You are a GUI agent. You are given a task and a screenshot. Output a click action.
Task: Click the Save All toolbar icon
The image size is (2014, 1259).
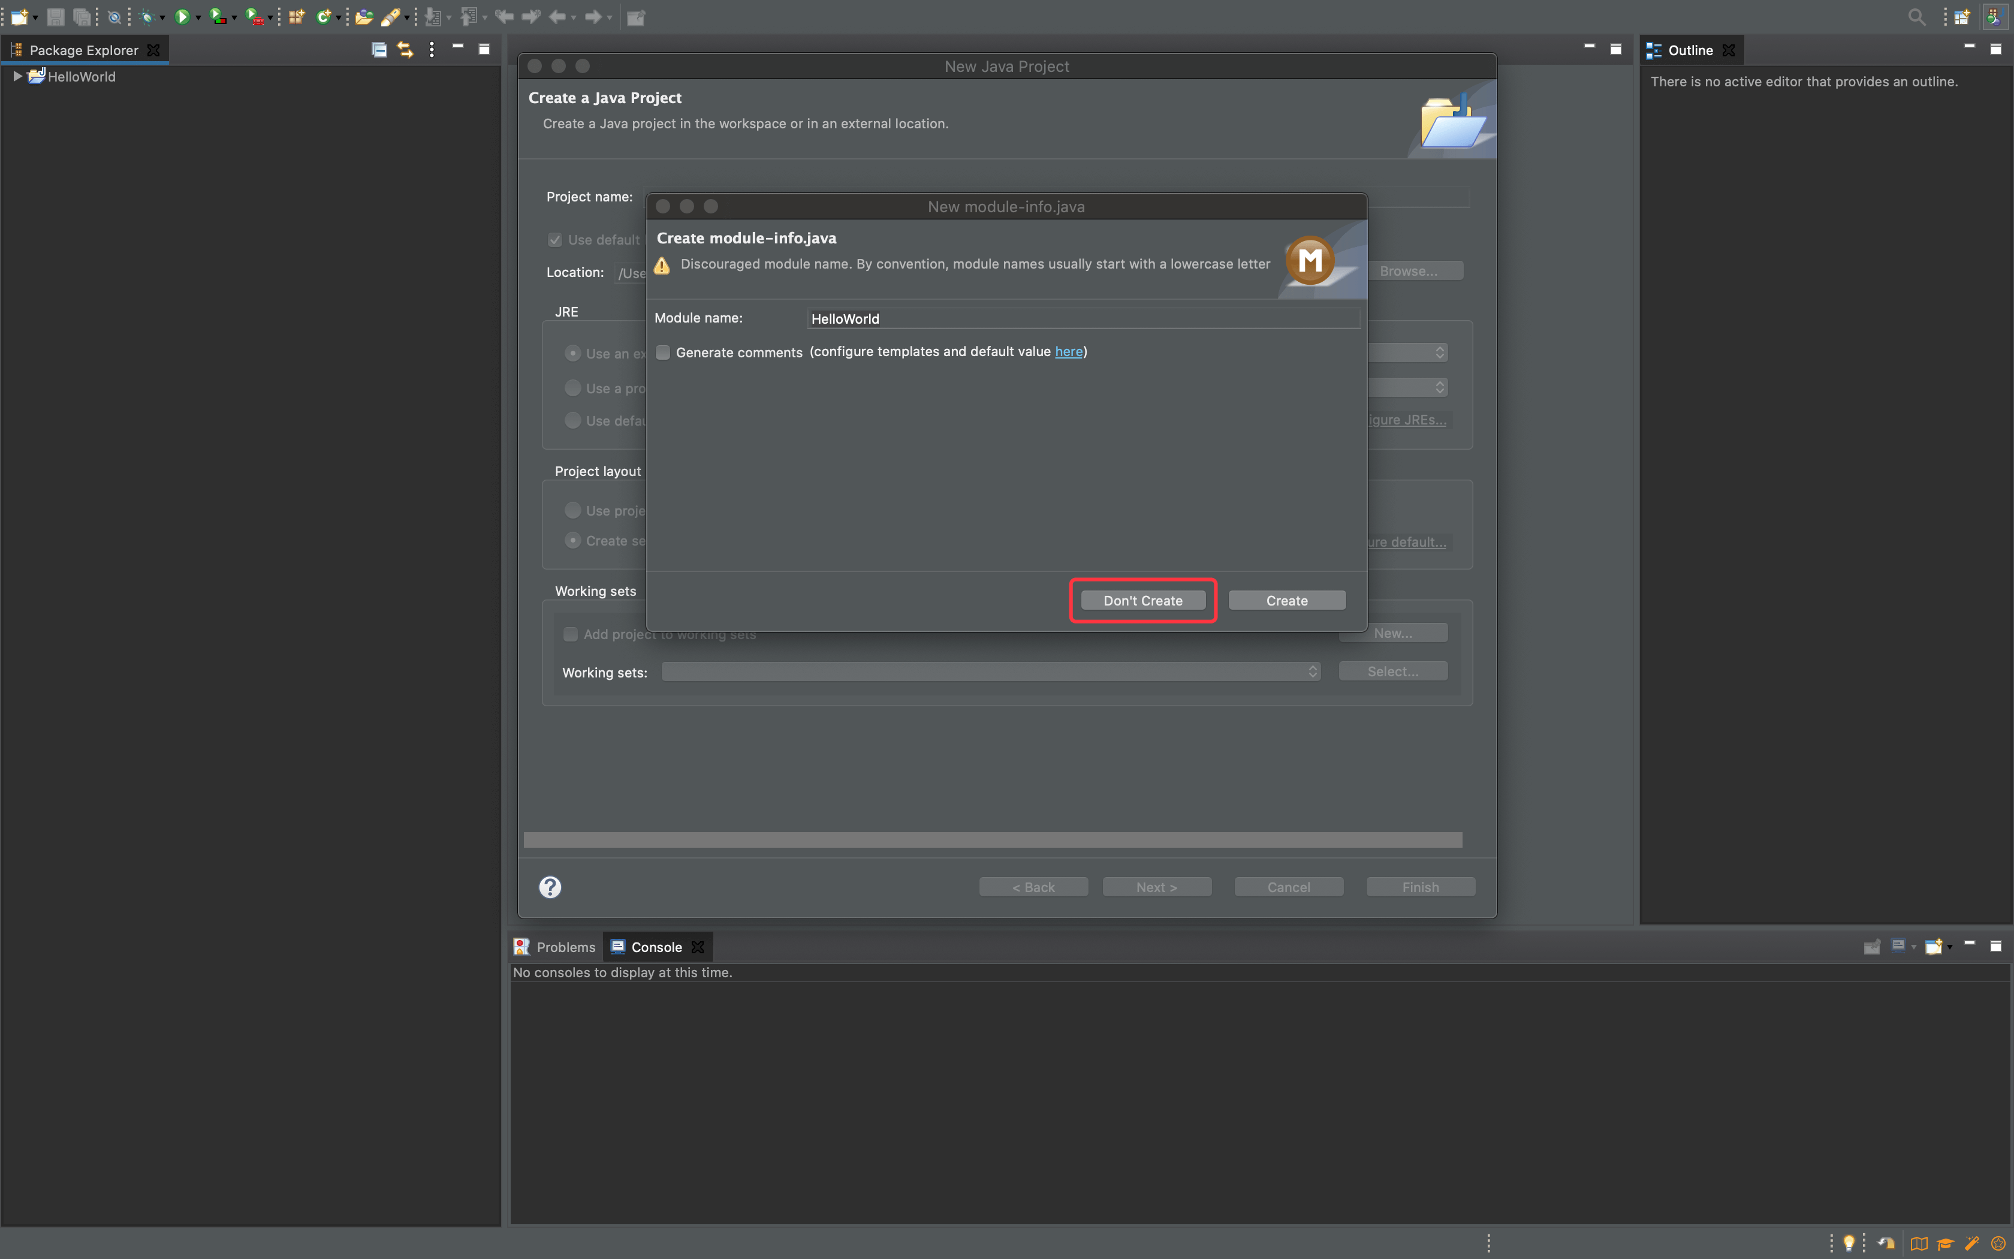81,16
